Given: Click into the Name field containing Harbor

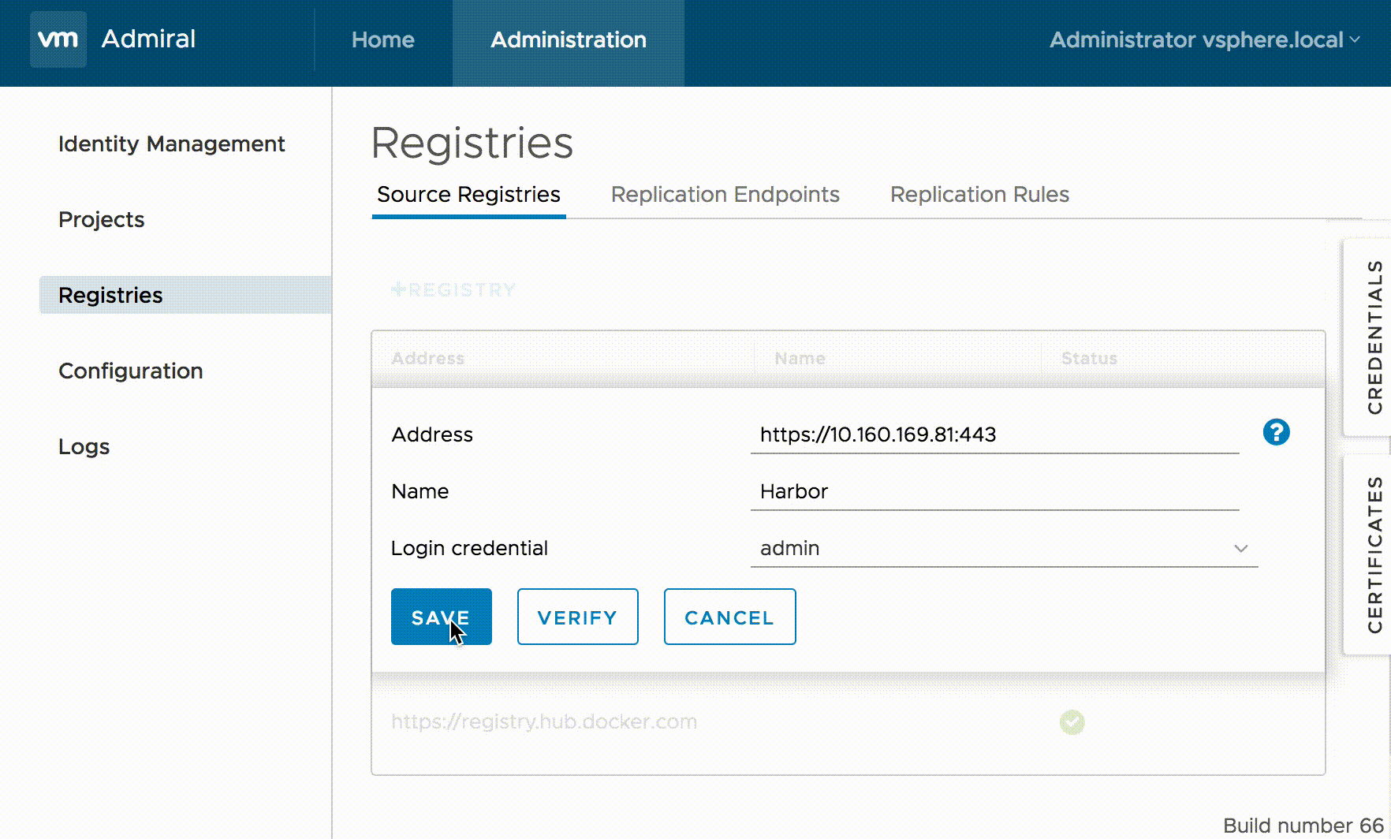Looking at the screenshot, I should pos(994,491).
